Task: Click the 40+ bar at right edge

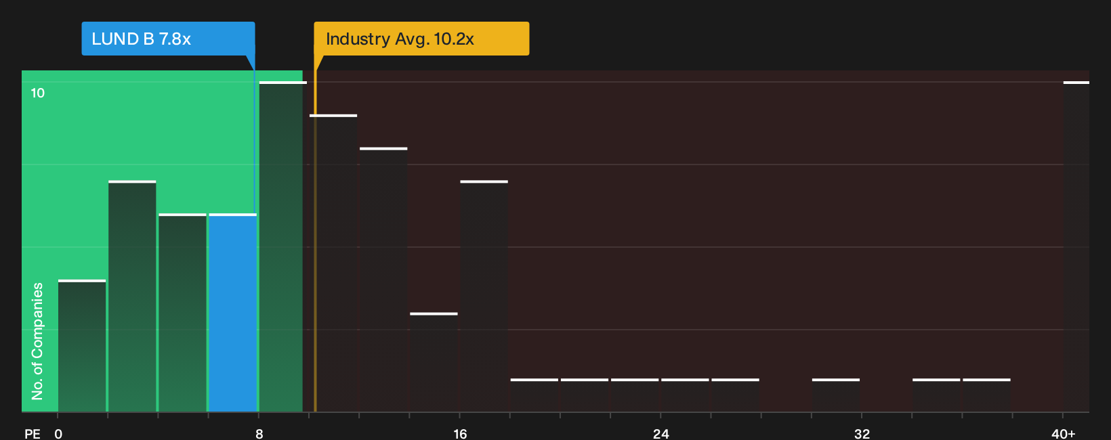Action: click(x=1076, y=246)
